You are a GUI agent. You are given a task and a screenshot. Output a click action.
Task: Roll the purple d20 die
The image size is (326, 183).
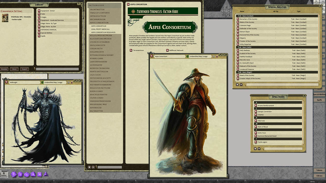point(14,174)
